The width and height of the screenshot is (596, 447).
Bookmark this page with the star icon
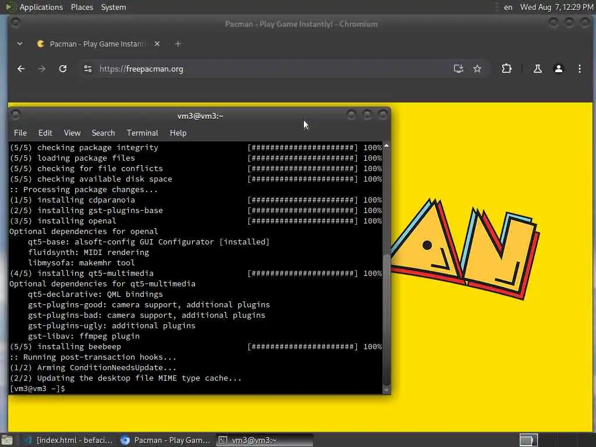477,69
